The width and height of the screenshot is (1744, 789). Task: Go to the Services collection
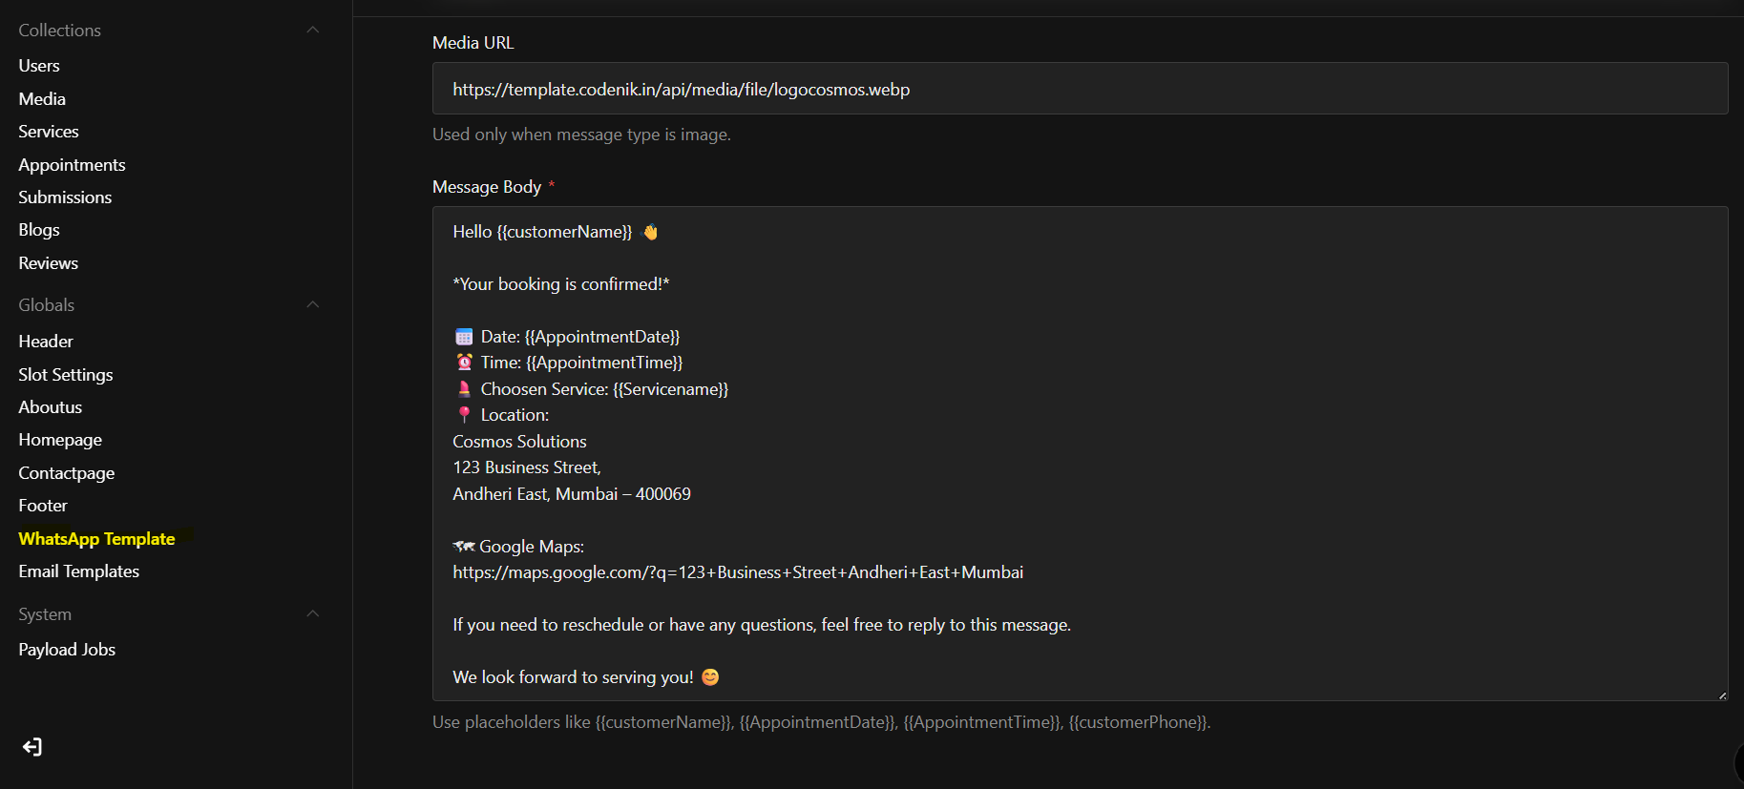[49, 132]
